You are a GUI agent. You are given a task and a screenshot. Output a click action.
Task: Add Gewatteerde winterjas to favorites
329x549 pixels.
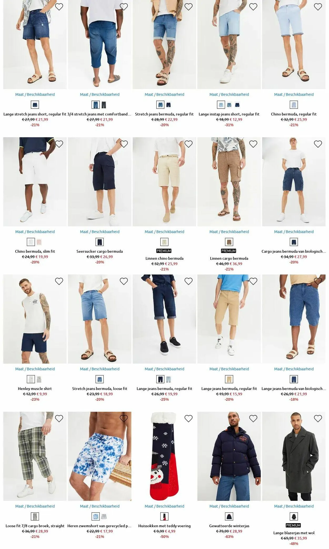coord(253,418)
